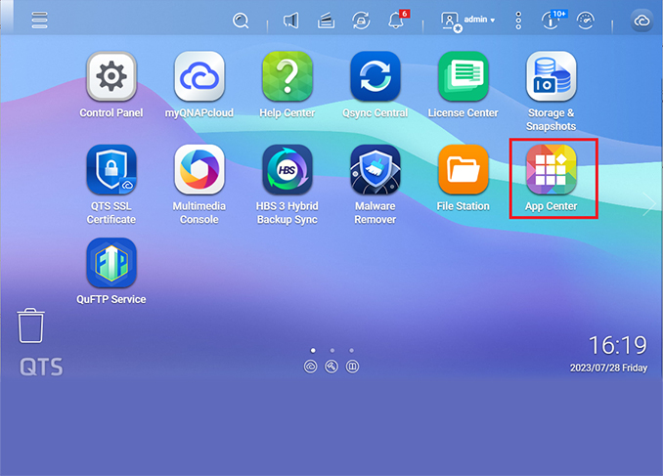Open external devices sync icon
663x476 pixels.
tap(361, 21)
